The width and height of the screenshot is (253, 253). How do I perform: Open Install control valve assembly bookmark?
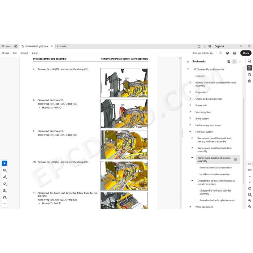point(214,174)
